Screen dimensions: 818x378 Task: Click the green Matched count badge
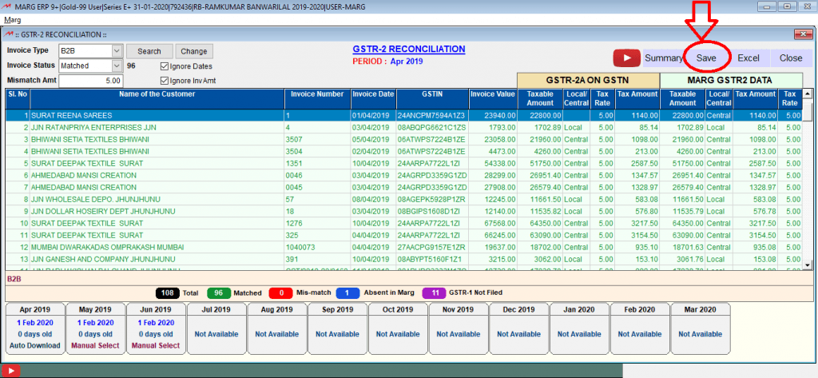point(219,293)
